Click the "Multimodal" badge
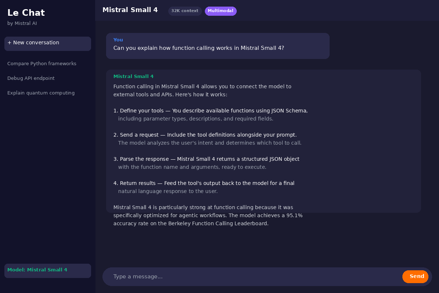Viewport: 439px width, 293px height. (221, 11)
